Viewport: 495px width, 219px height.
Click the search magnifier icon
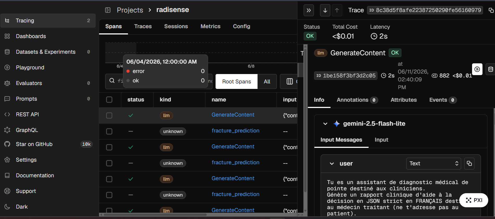pyautogui.click(x=112, y=81)
